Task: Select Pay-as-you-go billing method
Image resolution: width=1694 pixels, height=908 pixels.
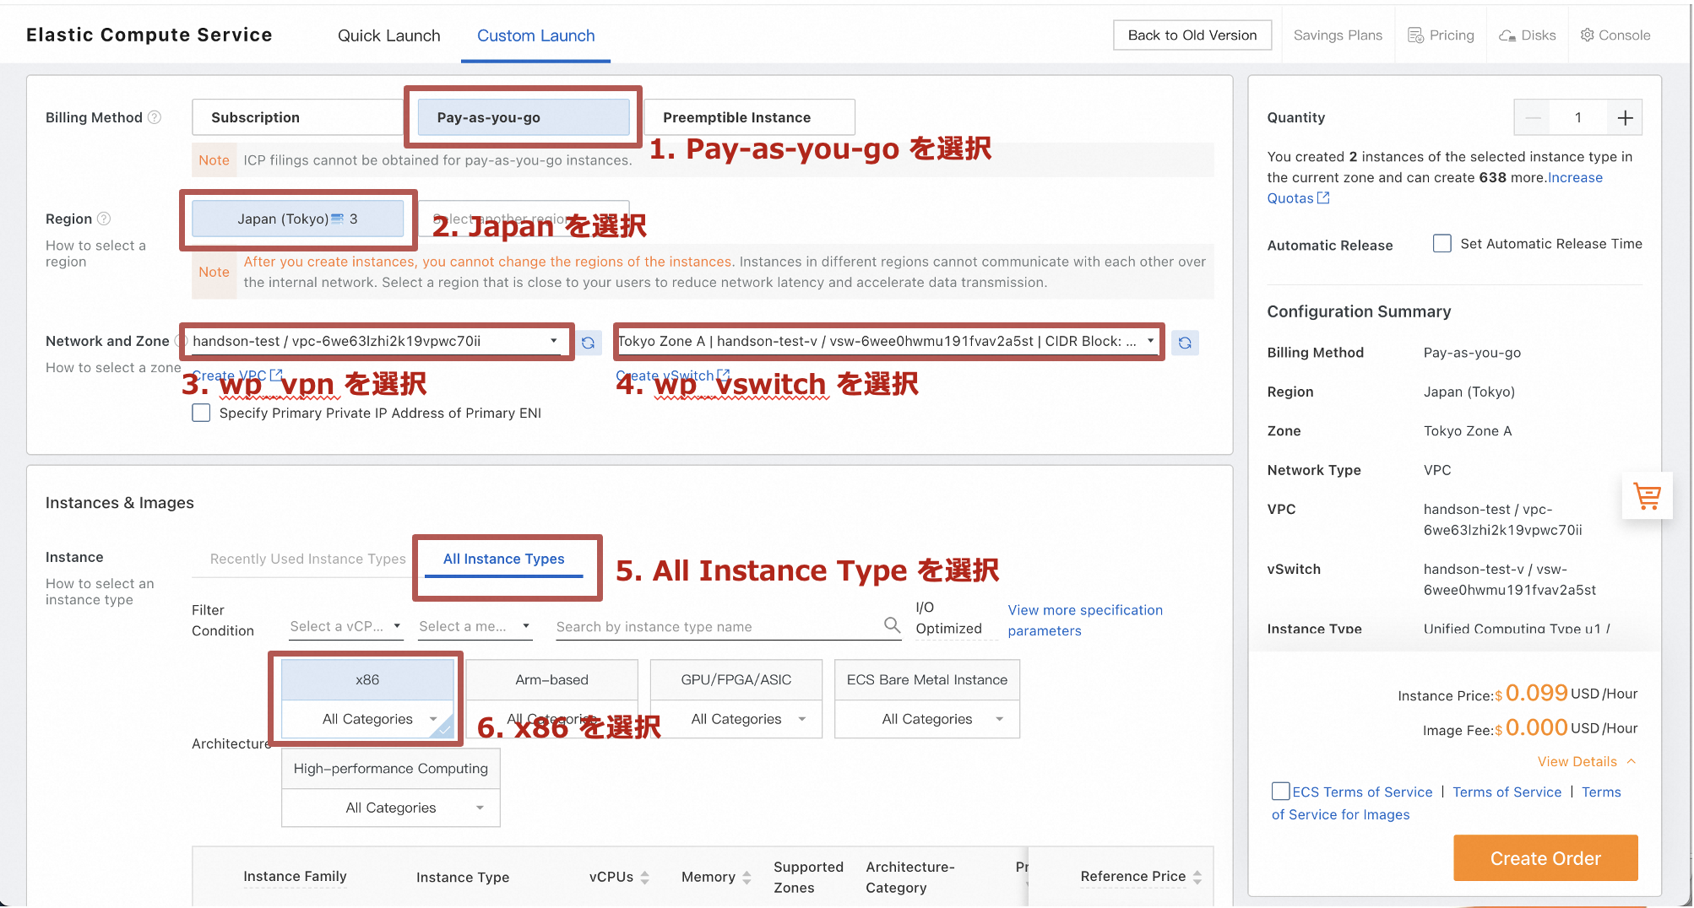Action: [x=524, y=117]
